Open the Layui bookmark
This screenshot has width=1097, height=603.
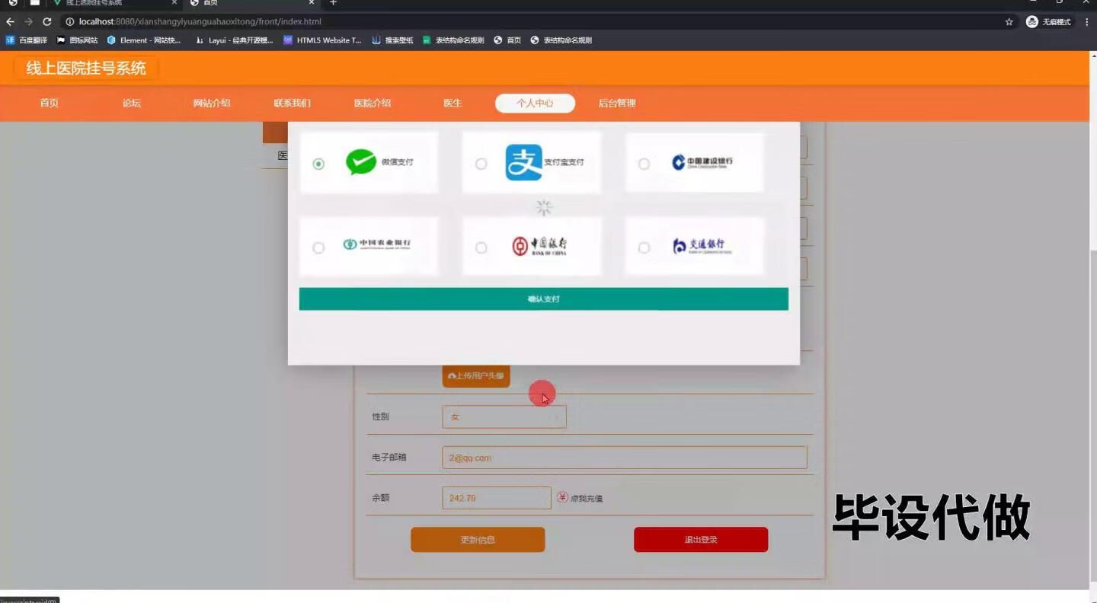pyautogui.click(x=234, y=40)
